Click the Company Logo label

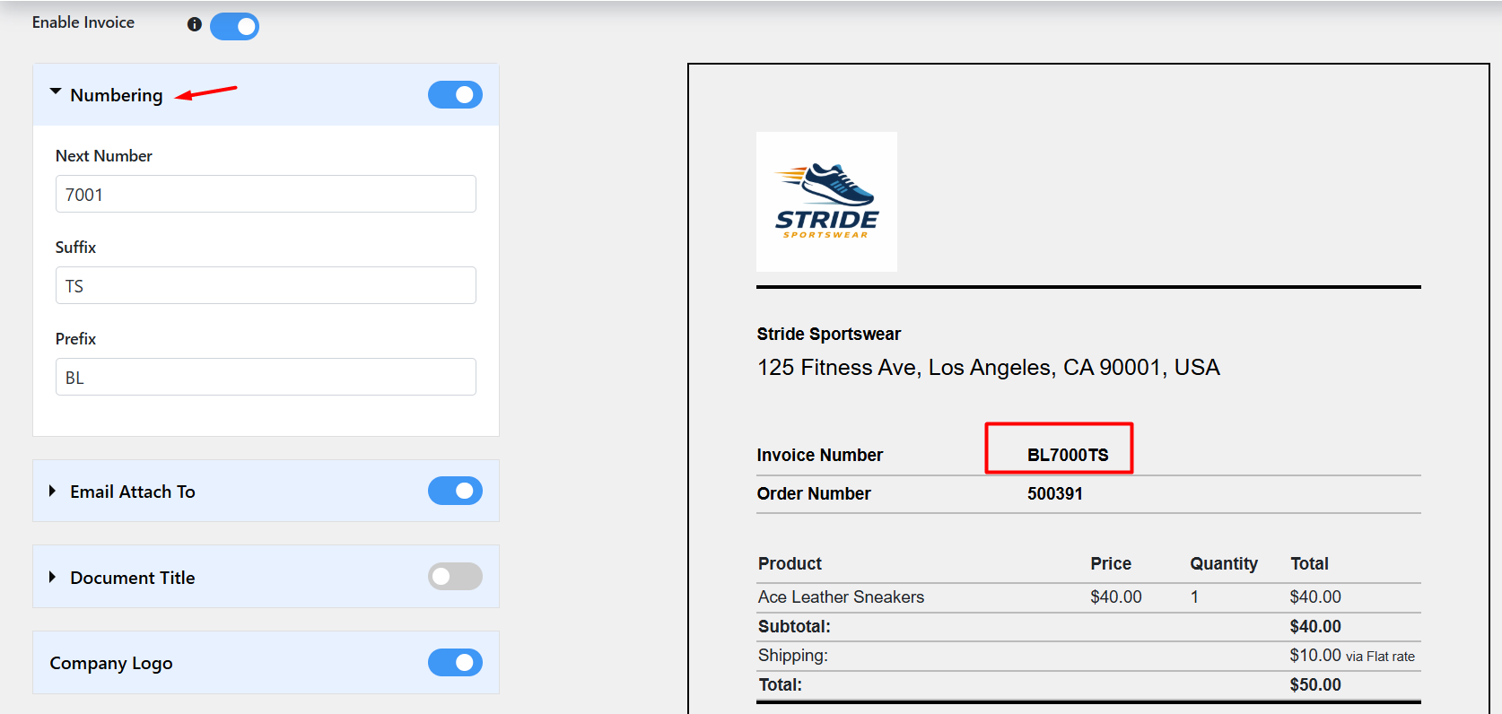click(111, 663)
